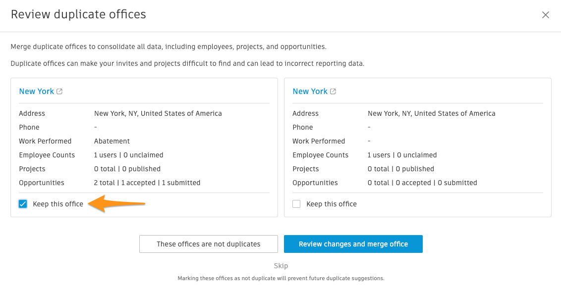The image size is (561, 290).
Task: Click These offices are not duplicates button
Action: click(209, 244)
